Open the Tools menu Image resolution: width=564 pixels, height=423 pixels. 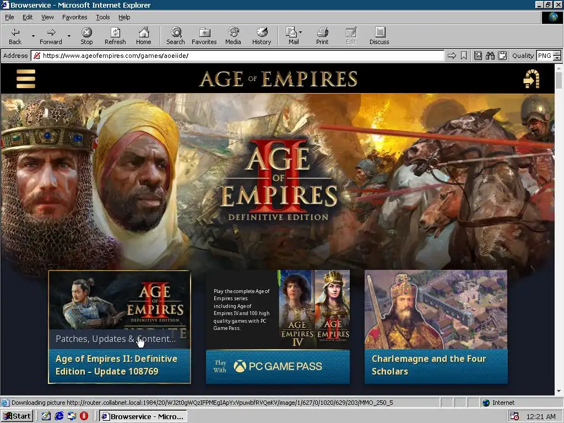[102, 17]
